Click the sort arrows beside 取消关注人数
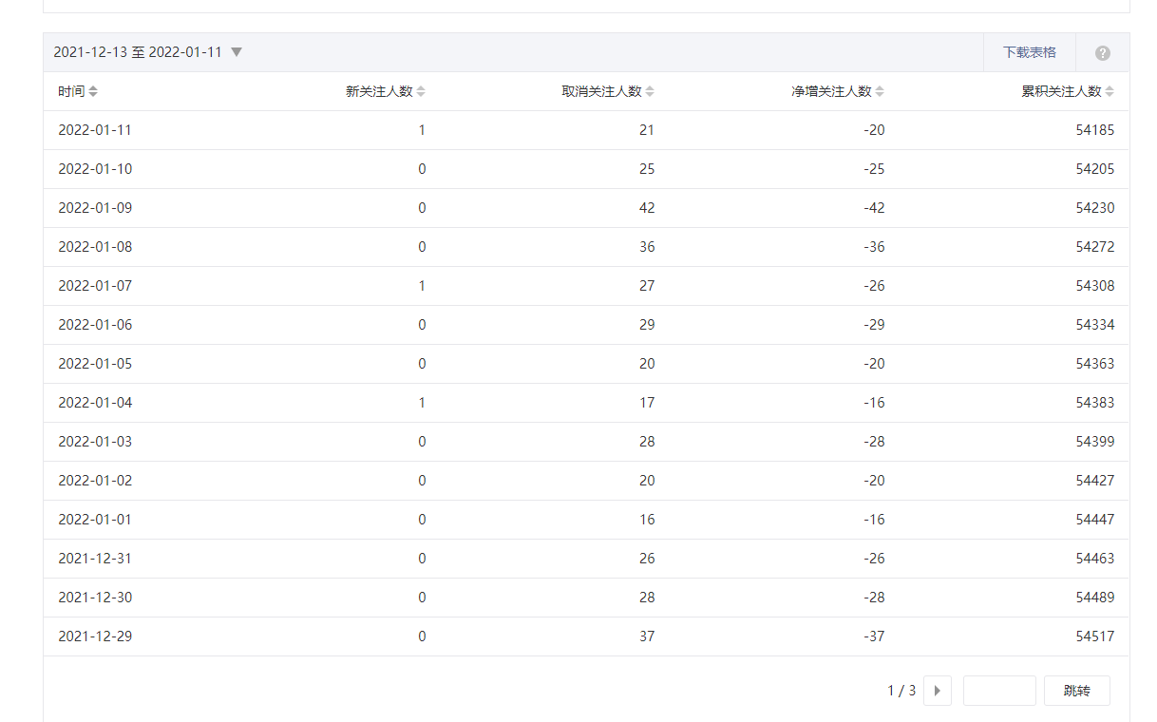 (x=650, y=92)
